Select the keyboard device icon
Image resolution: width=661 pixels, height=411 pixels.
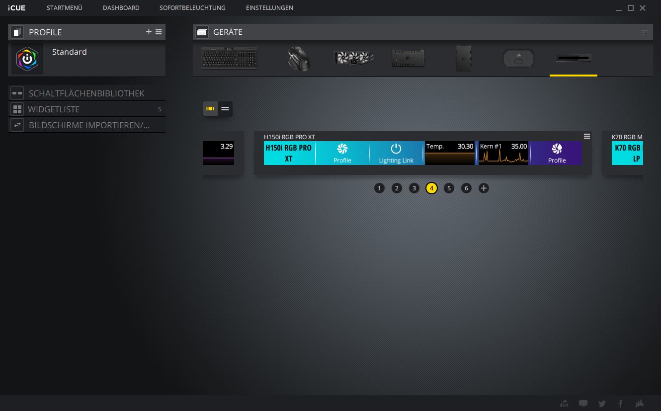coord(229,59)
